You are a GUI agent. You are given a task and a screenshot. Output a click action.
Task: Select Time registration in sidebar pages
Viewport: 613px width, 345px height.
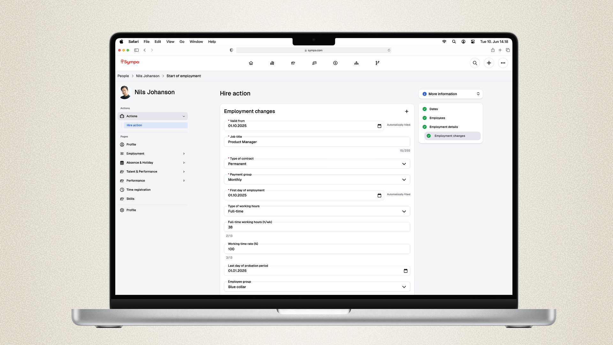tap(138, 190)
